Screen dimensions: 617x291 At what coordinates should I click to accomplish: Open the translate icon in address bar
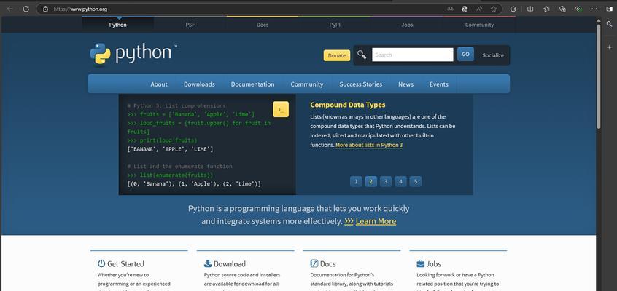pos(450,9)
